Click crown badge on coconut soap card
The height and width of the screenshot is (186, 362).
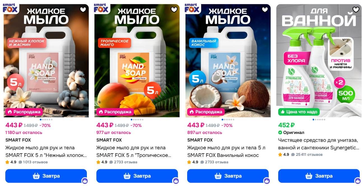pyautogui.click(x=267, y=181)
